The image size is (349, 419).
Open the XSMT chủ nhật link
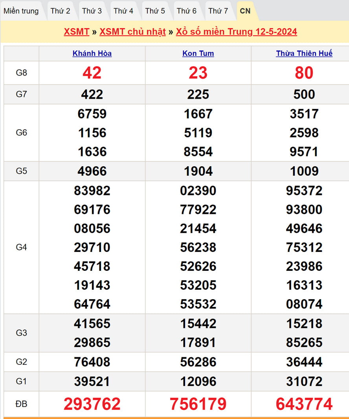pyautogui.click(x=132, y=32)
